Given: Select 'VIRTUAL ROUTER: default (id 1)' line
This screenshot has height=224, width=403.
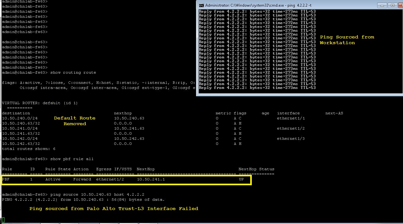Looking at the screenshot, I should (x=40, y=103).
